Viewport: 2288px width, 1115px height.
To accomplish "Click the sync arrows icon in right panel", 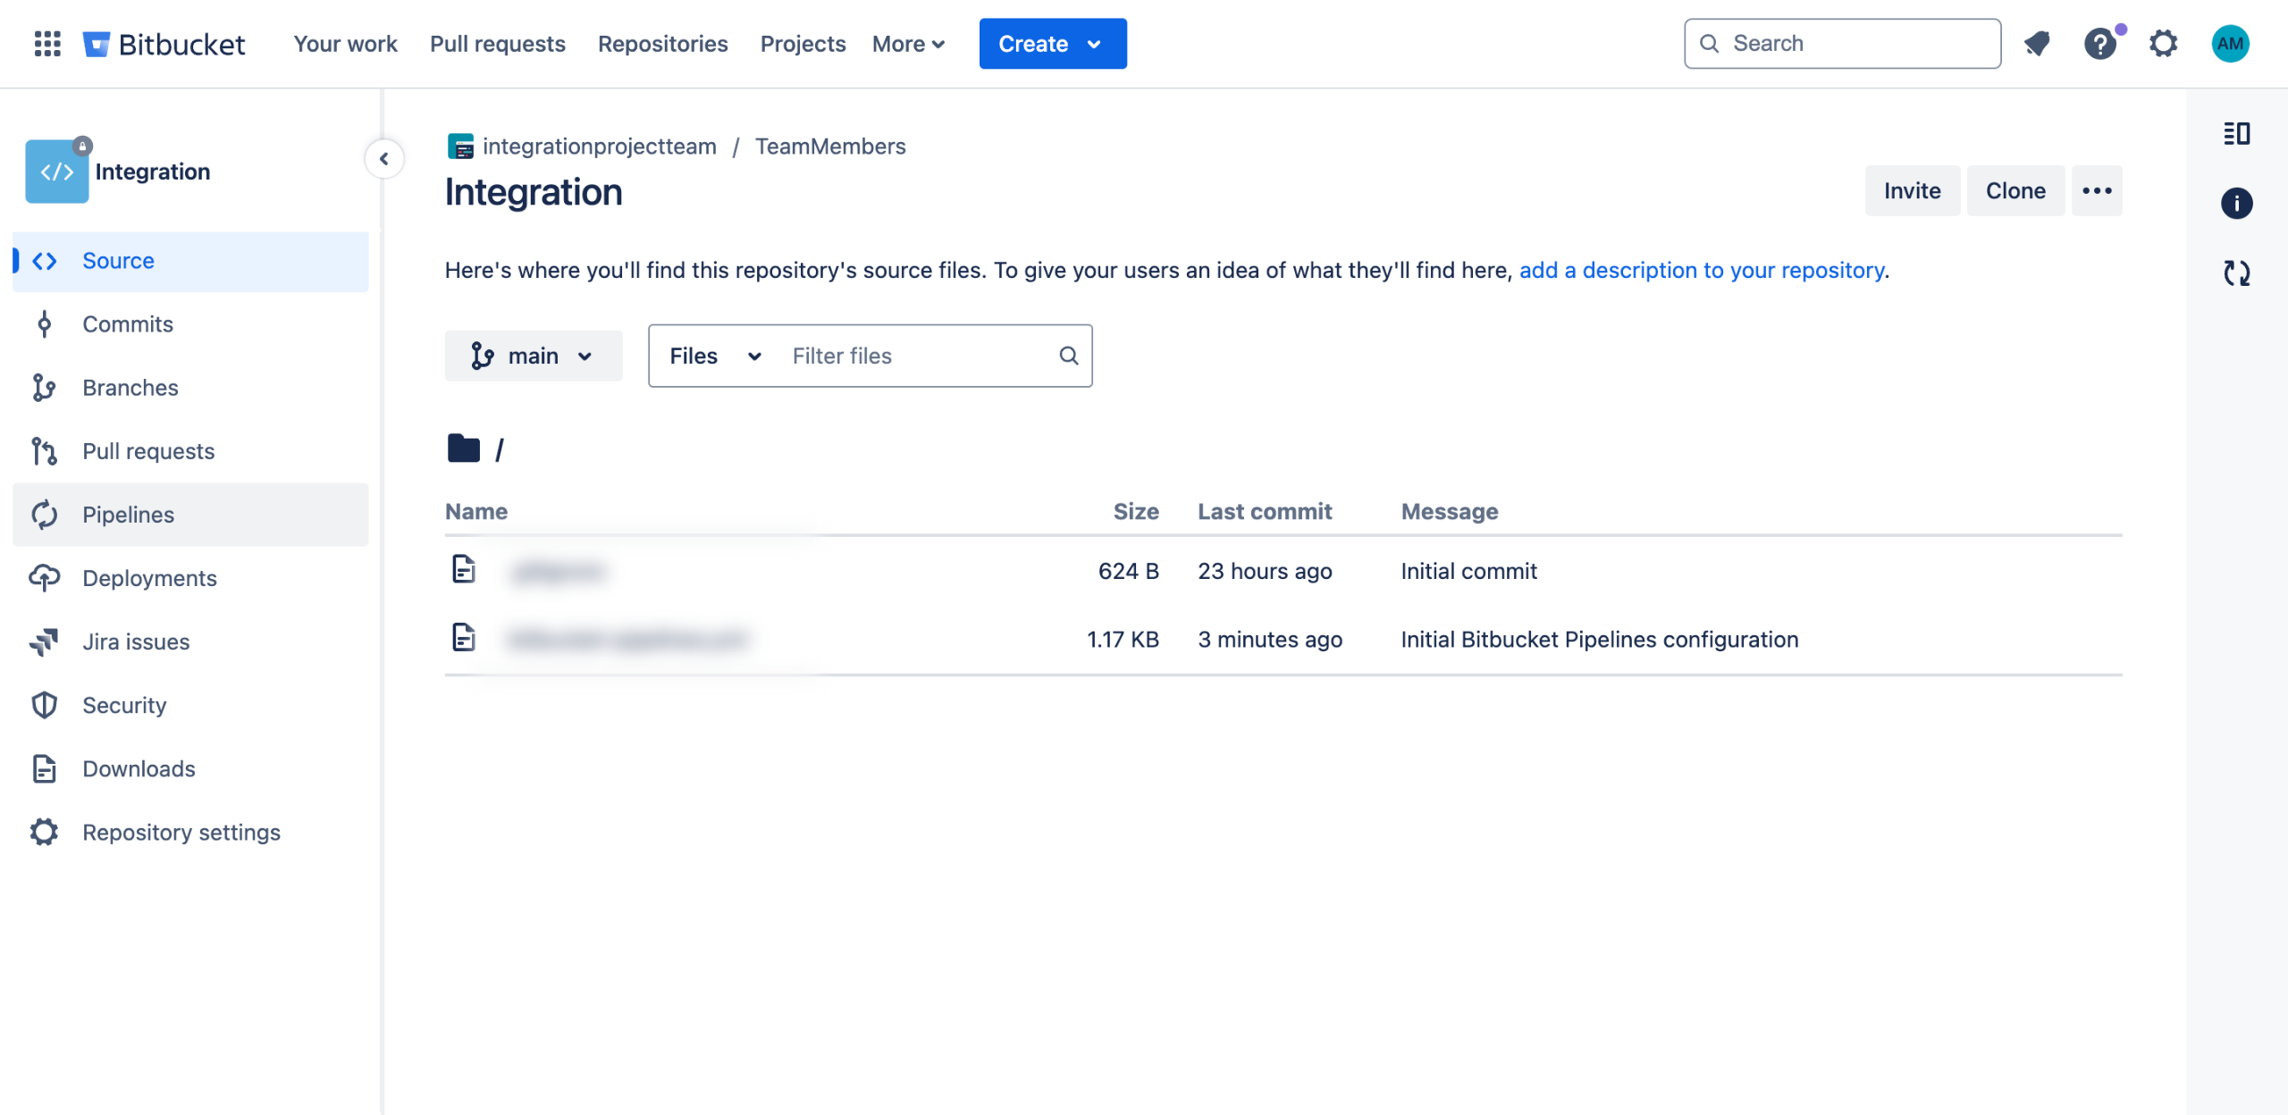I will (x=2236, y=273).
